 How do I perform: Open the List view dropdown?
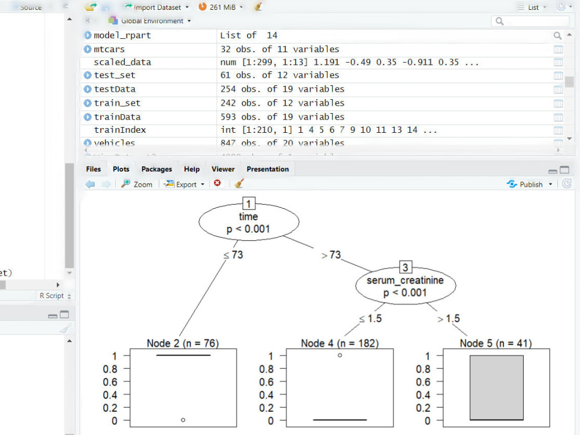(531, 7)
